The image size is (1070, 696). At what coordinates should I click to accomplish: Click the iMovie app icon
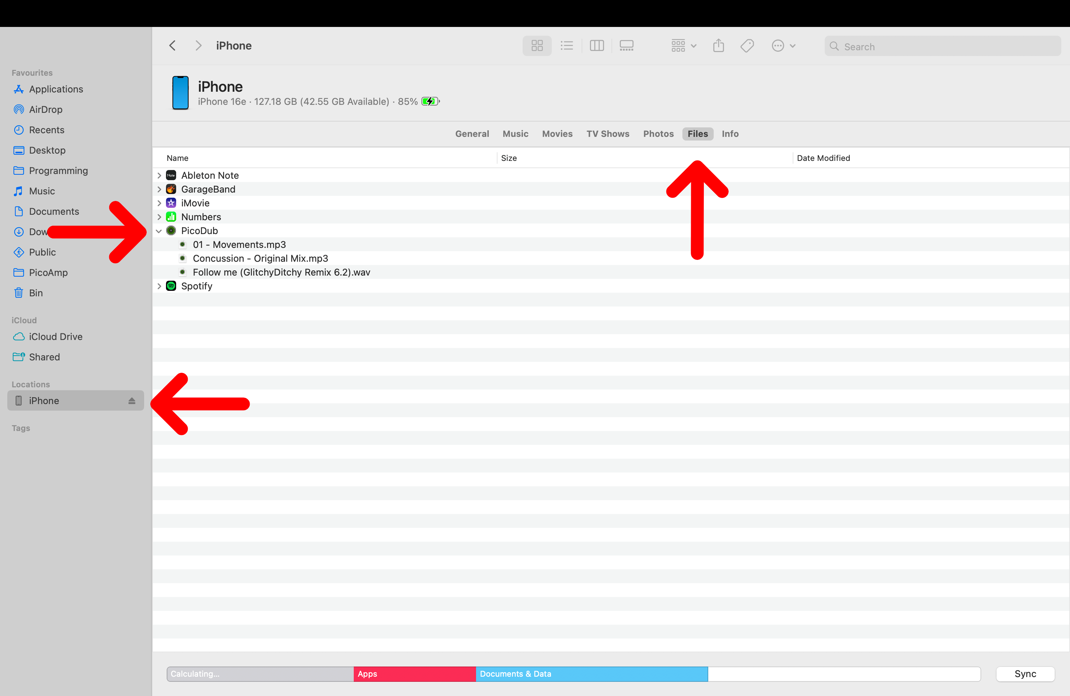point(171,203)
